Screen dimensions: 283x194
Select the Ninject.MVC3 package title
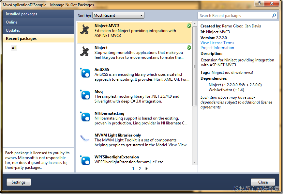[107, 26]
